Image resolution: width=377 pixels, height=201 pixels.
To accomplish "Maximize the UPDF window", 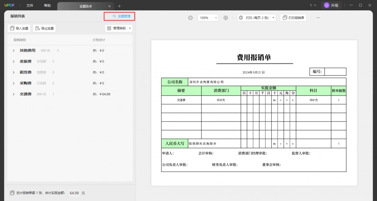I will [360, 5].
